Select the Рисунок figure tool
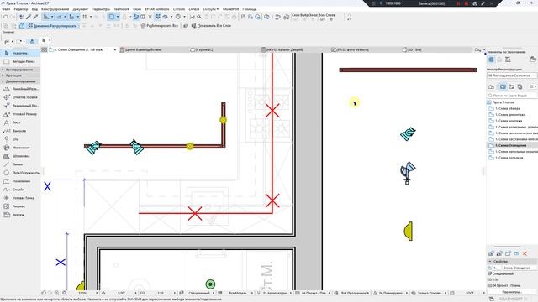The height and width of the screenshot is (302, 538). (x=20, y=206)
